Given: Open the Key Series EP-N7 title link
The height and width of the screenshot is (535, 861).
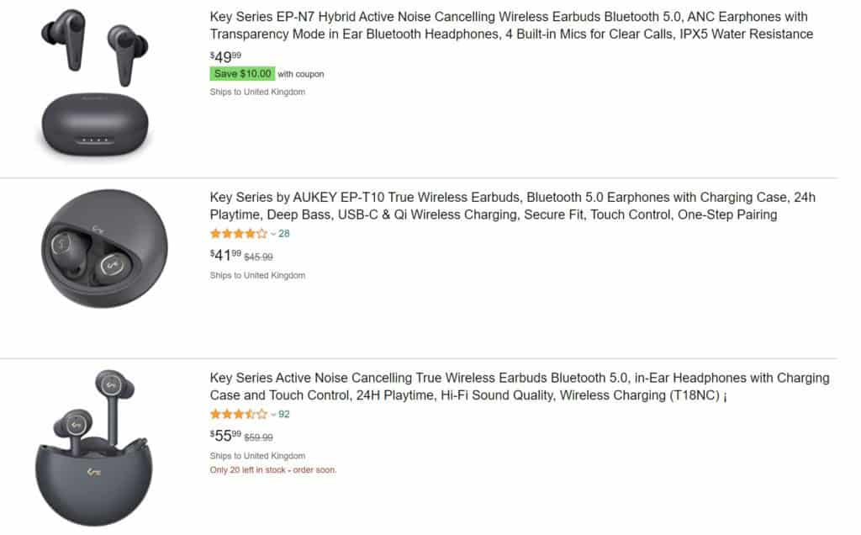Looking at the screenshot, I should coord(511,25).
